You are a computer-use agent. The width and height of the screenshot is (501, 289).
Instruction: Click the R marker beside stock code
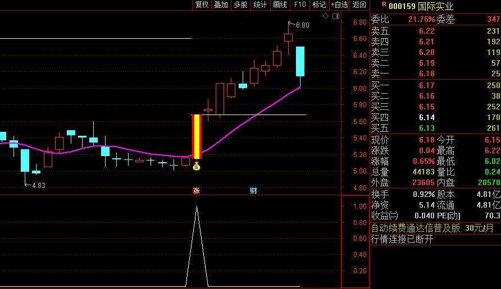(x=384, y=4)
